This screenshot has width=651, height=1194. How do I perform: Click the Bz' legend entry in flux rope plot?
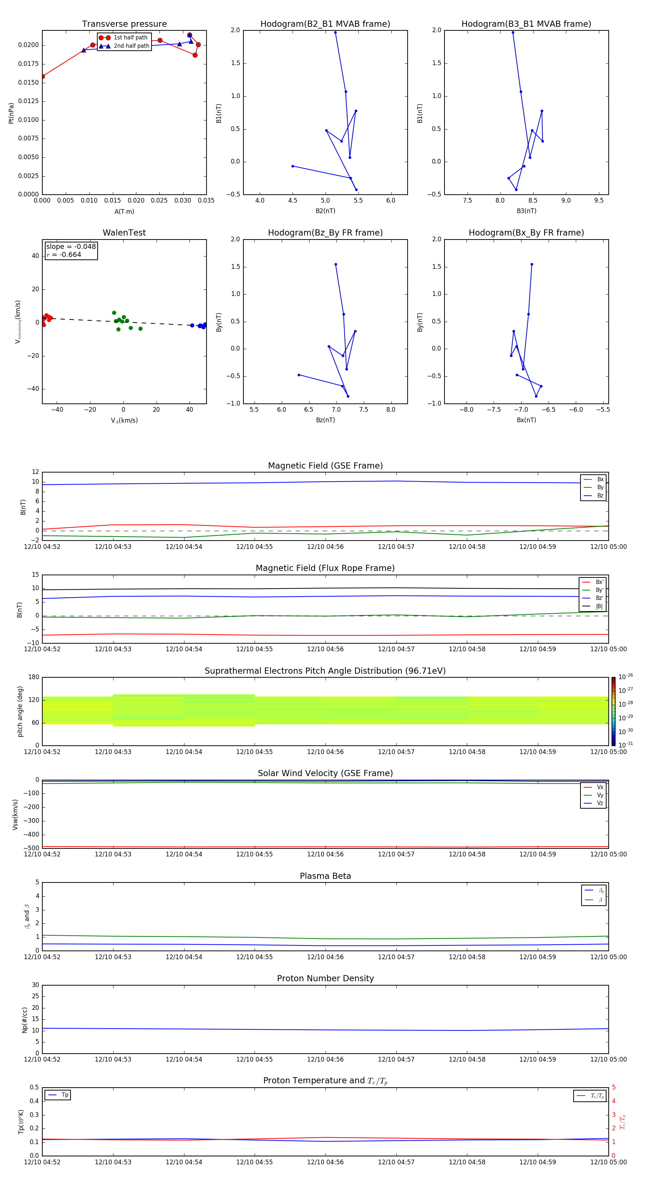[593, 598]
